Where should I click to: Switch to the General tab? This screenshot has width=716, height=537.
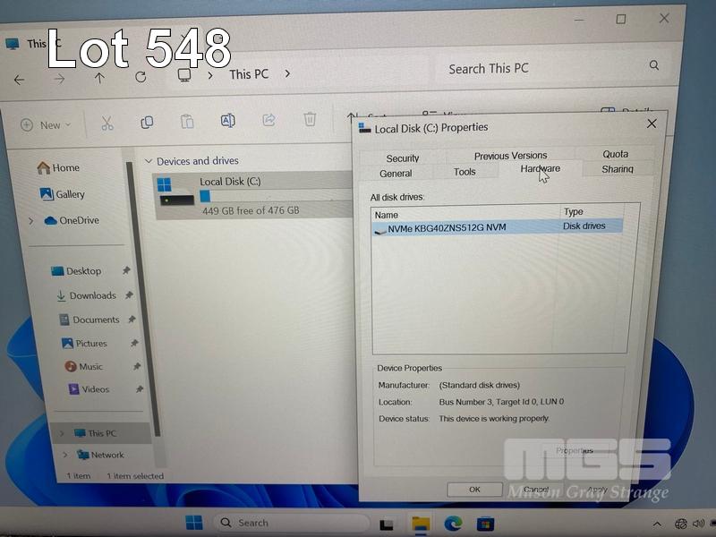coord(396,173)
